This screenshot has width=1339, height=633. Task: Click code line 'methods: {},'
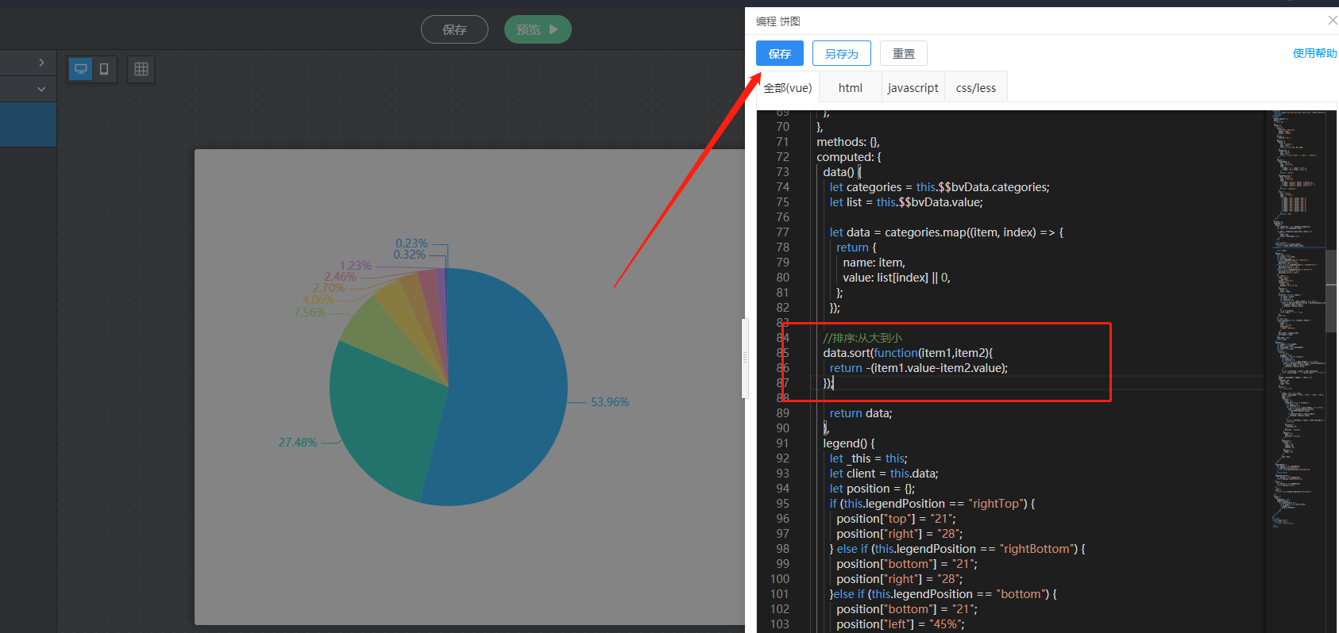pyautogui.click(x=847, y=142)
